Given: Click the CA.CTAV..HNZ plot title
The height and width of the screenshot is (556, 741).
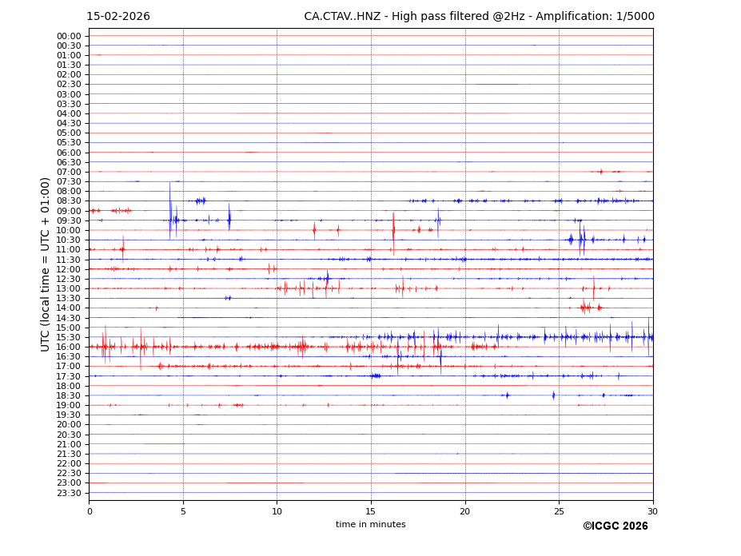Looking at the screenshot, I should (x=479, y=17).
